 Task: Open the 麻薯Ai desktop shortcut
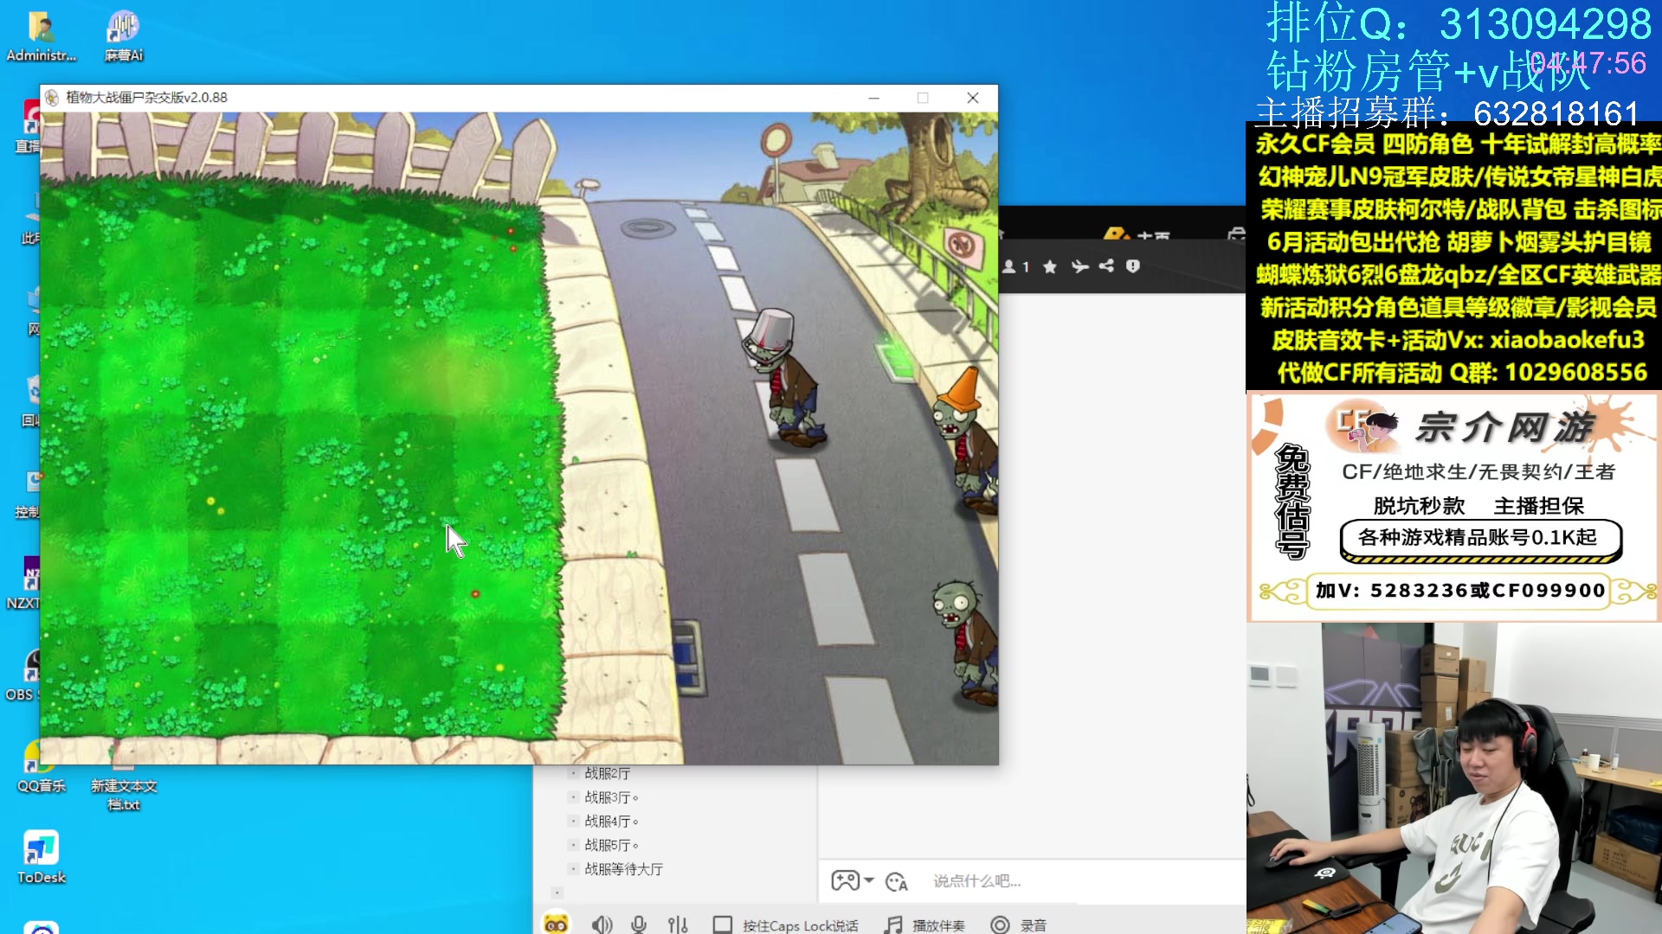(x=124, y=36)
